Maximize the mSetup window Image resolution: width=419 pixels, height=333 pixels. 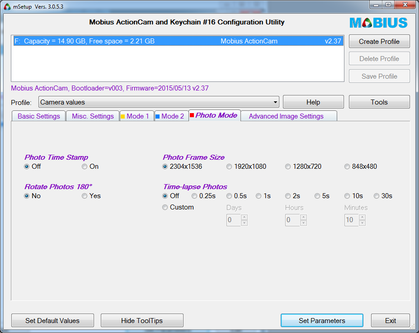(x=388, y=5)
